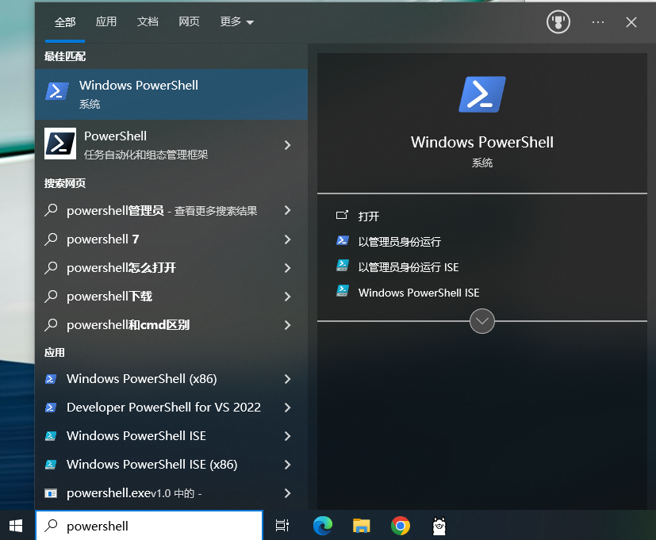The height and width of the screenshot is (540, 656).
Task: Open File Explorer from taskbar
Action: click(x=362, y=526)
